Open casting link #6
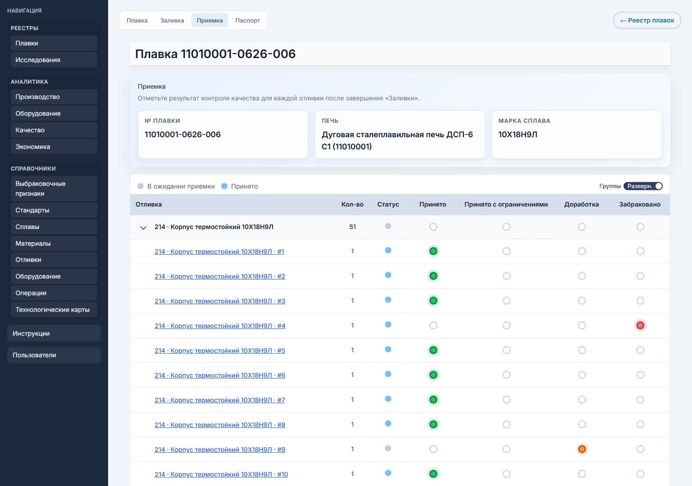 pyautogui.click(x=220, y=375)
